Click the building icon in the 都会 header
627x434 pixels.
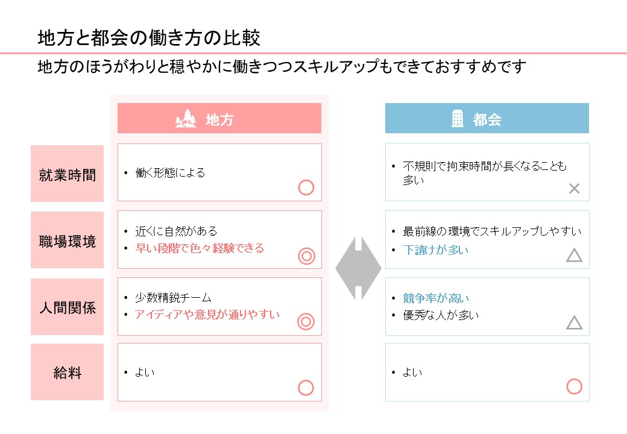pos(458,119)
